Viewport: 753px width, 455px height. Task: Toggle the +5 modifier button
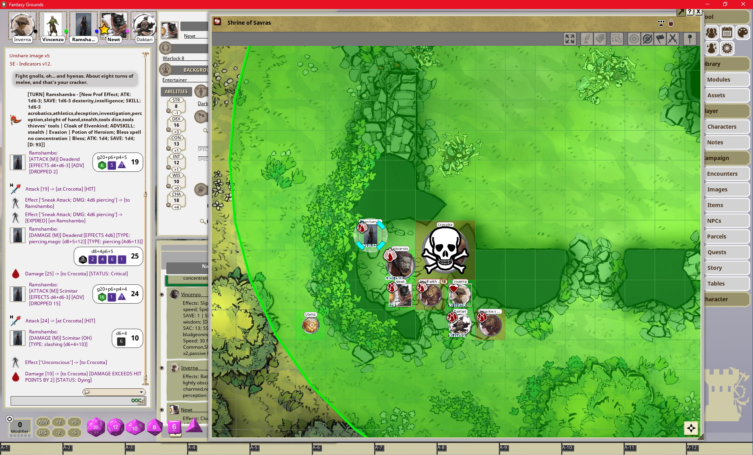point(75,422)
